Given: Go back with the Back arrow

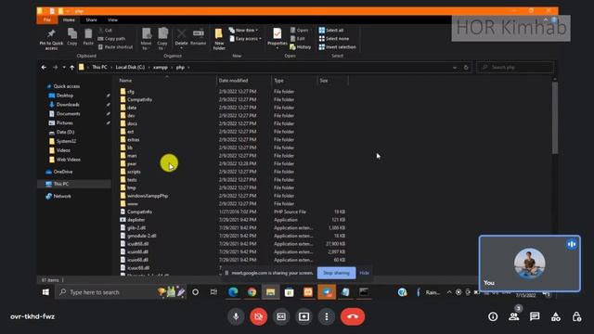Looking at the screenshot, I should (44, 68).
